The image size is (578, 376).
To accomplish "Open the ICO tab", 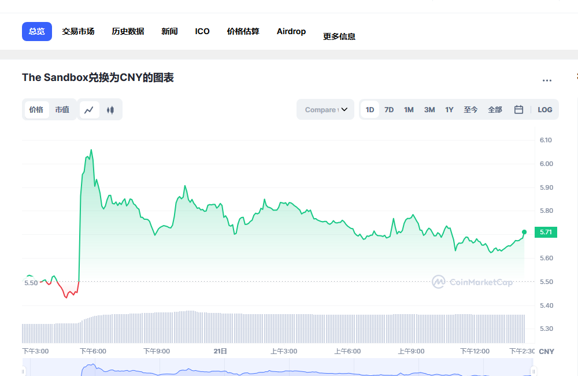I will tap(202, 31).
